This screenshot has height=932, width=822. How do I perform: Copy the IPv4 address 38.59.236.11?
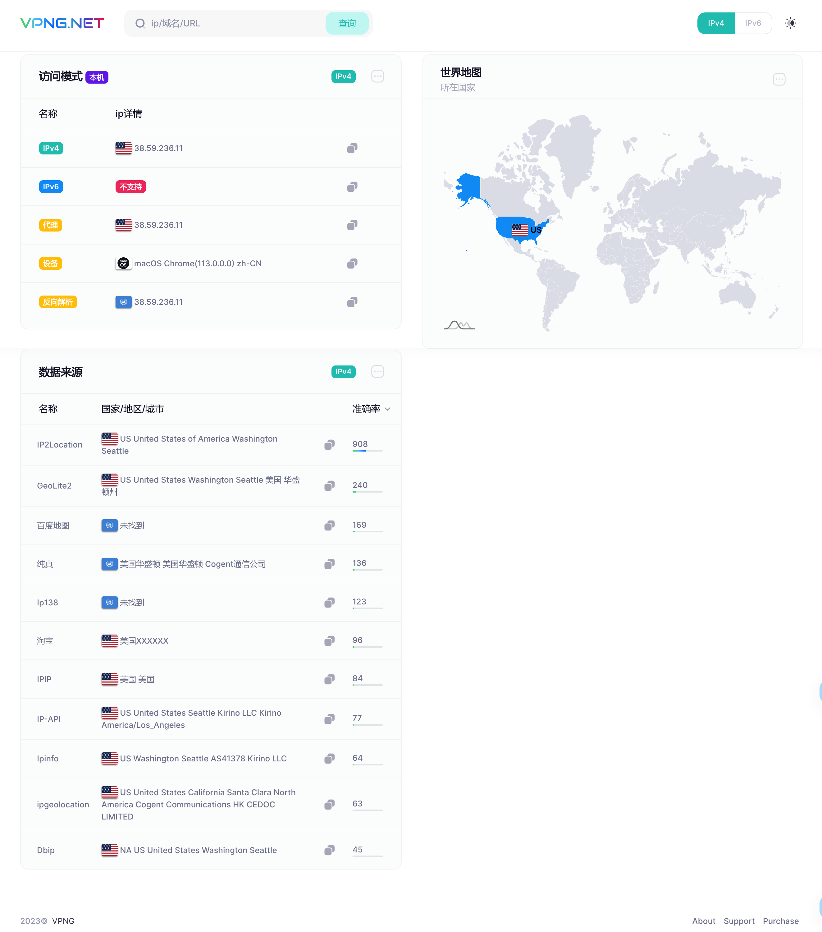(x=352, y=148)
